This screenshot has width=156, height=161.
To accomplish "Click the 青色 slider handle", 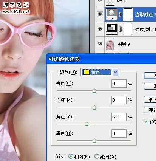I will click(94, 91).
